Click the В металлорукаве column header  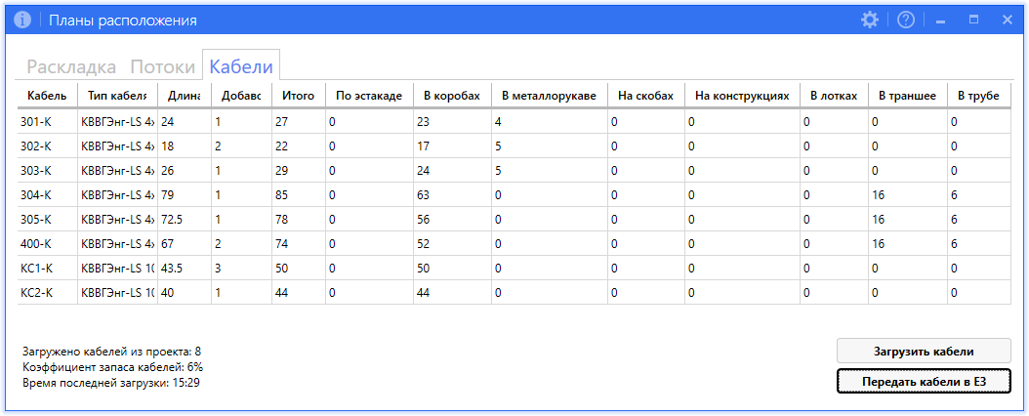pyautogui.click(x=549, y=96)
